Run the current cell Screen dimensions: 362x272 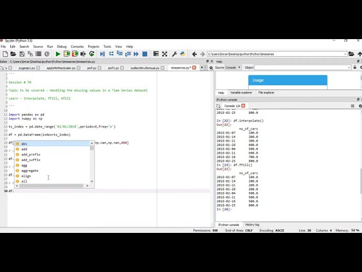(67, 54)
